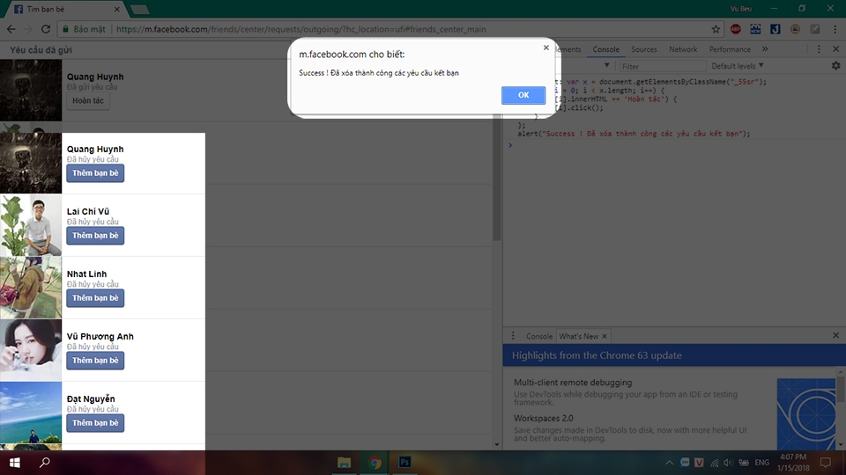Open the blue J extension icon
846x475 pixels.
(x=775, y=29)
